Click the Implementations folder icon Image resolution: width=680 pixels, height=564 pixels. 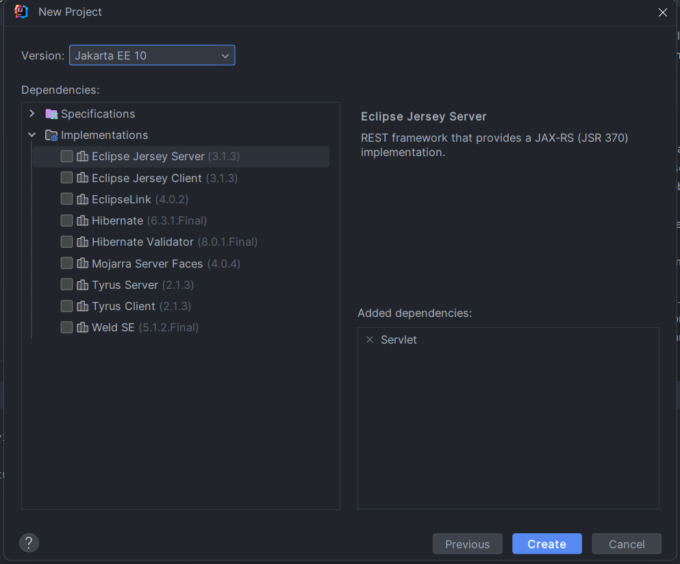click(51, 136)
